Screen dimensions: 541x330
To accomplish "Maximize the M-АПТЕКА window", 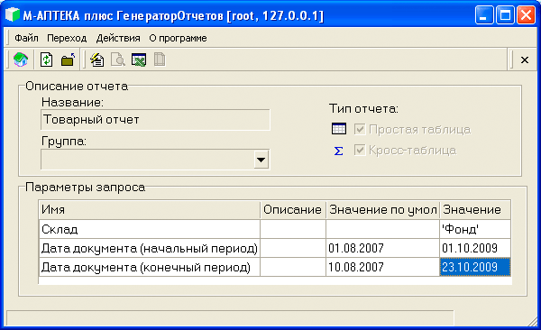I will tap(505, 15).
